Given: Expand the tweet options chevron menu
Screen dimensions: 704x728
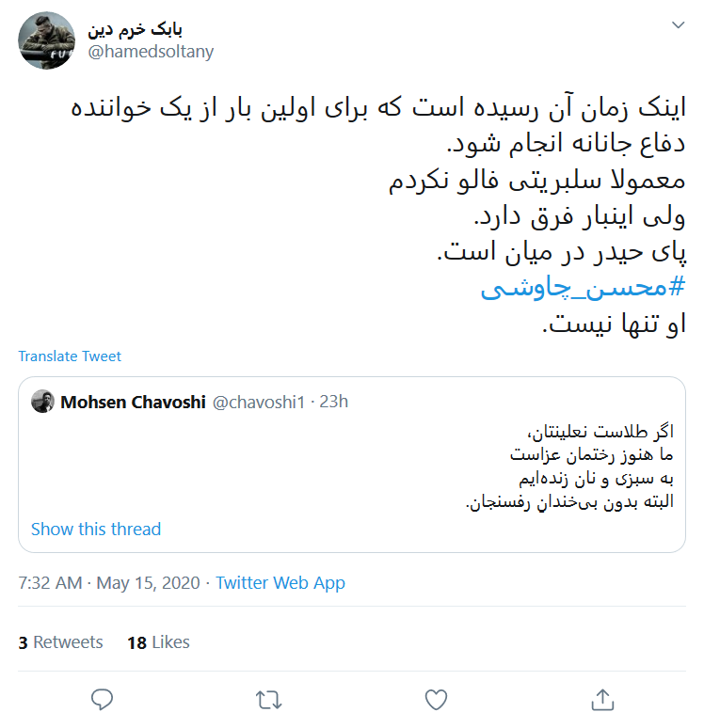Looking at the screenshot, I should tap(678, 25).
